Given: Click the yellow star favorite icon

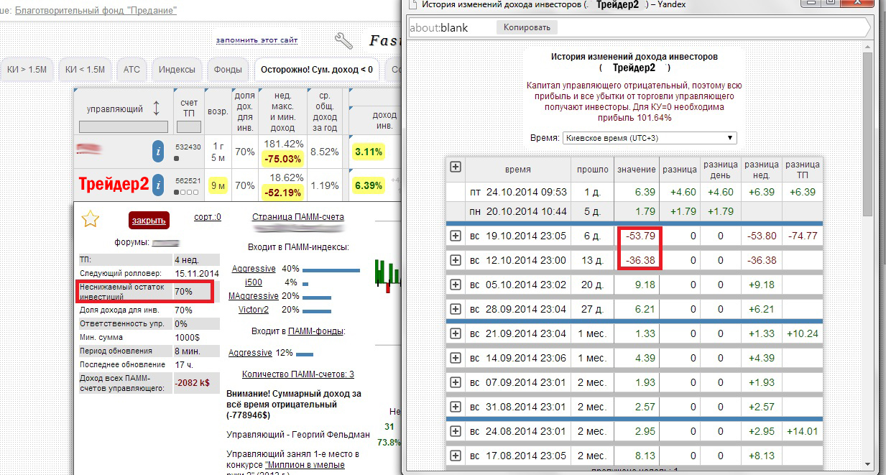Looking at the screenshot, I should coord(90,219).
